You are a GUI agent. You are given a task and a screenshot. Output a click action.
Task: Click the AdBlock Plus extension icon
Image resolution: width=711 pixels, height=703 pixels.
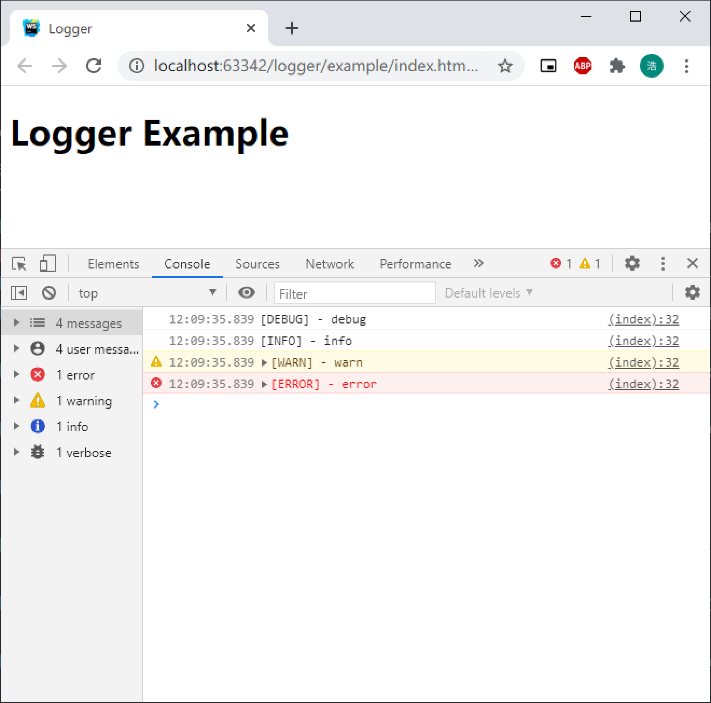582,66
